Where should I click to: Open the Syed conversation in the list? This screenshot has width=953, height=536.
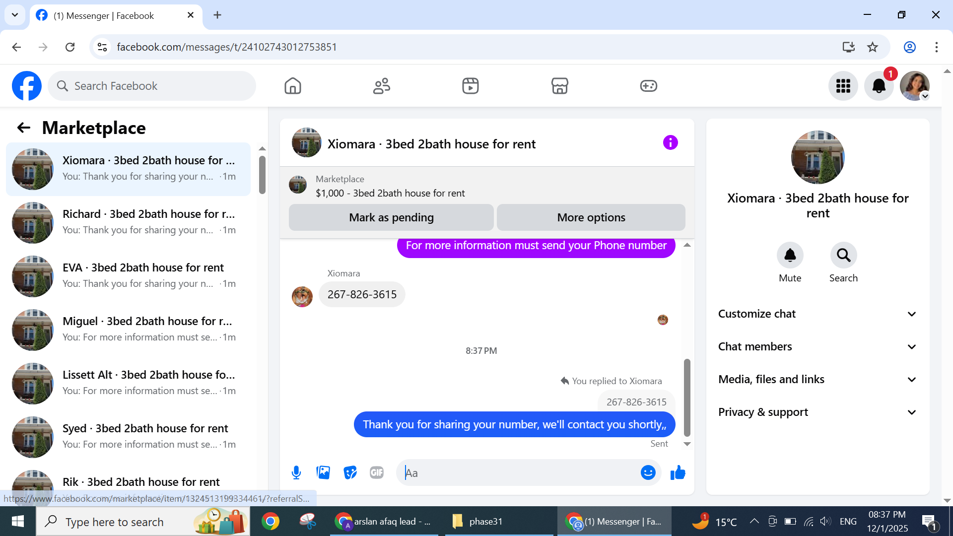(128, 437)
